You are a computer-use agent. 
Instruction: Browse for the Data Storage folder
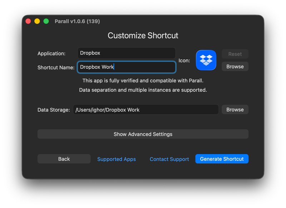coord(235,110)
